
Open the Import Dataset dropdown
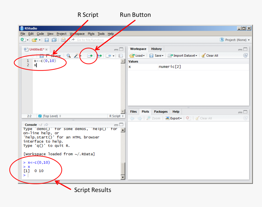click(182, 56)
